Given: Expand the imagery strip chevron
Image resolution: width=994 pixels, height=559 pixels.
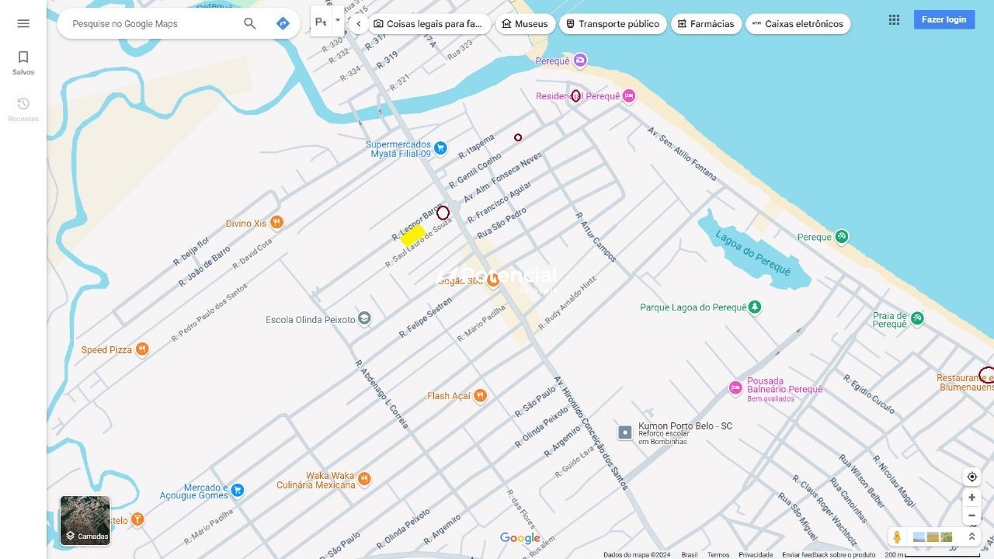Looking at the screenshot, I should [x=971, y=537].
